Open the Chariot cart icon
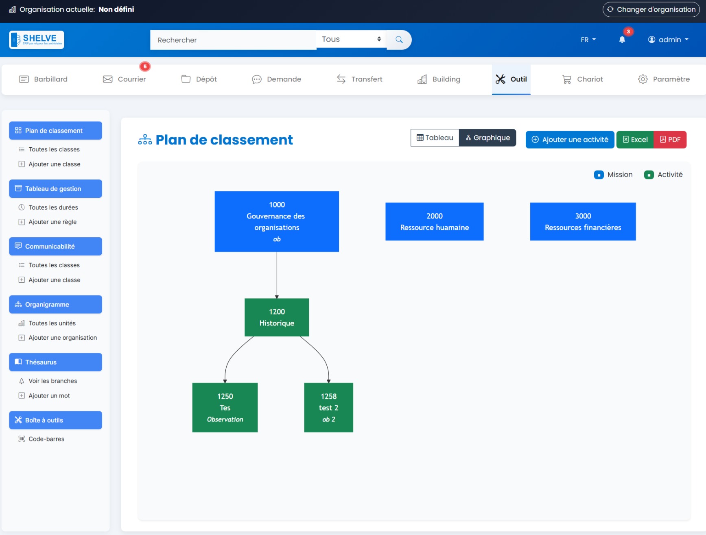Image resolution: width=706 pixels, height=535 pixels. (x=567, y=79)
